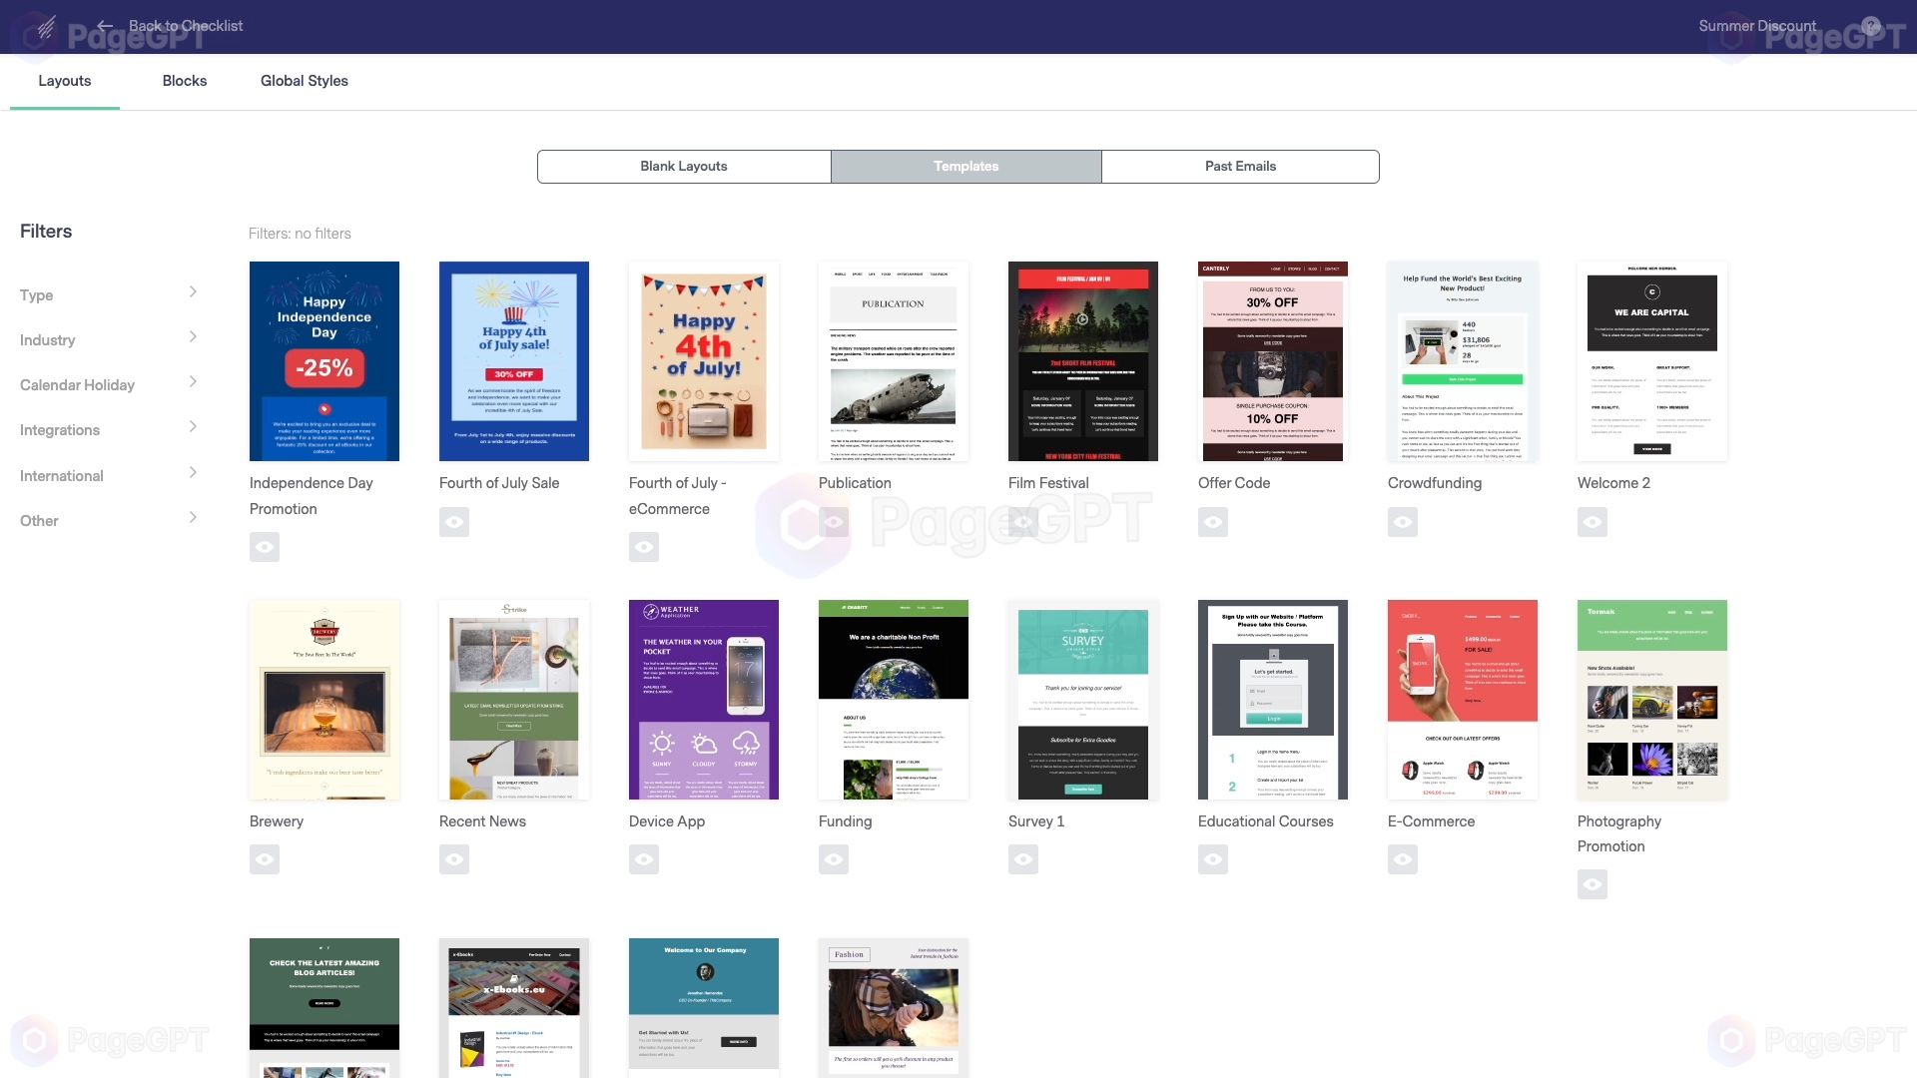Expand the Calendar Holiday filter section
The width and height of the screenshot is (1917, 1078).
coord(109,384)
